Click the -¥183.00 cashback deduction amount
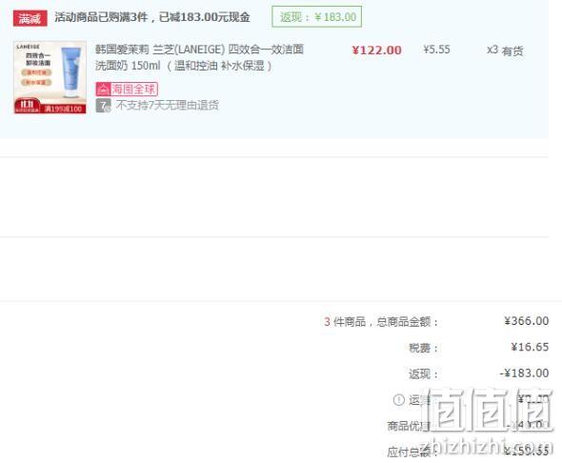The height and width of the screenshot is (463, 562). pyautogui.click(x=524, y=373)
